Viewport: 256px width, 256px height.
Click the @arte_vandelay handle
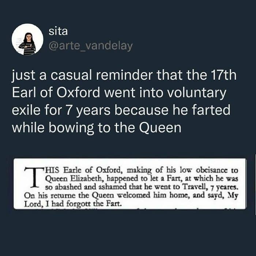click(x=90, y=46)
